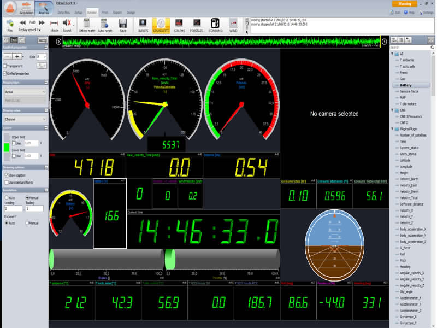
Task: Select the WIND display icon
Action: [x=233, y=25]
